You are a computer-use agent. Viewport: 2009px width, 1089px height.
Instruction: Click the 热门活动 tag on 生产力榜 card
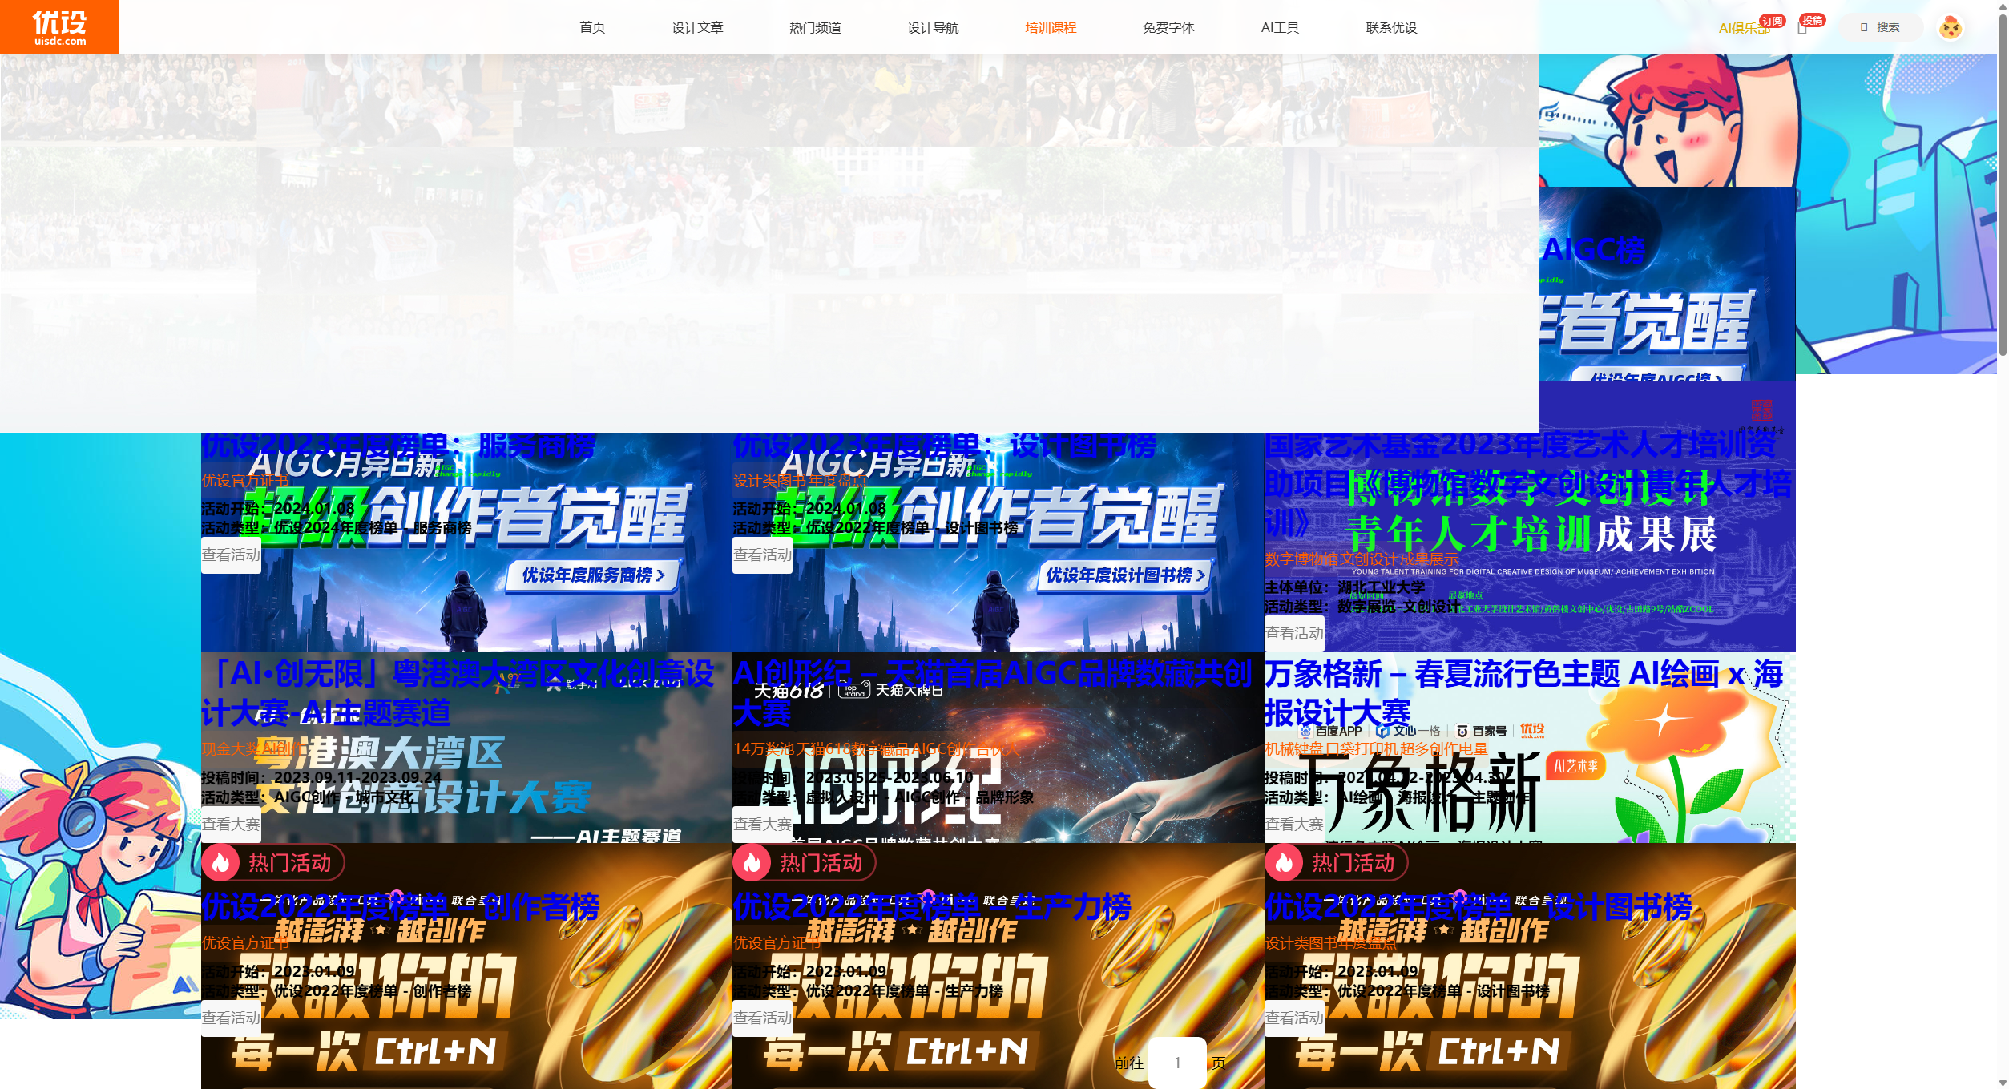pyautogui.click(x=805, y=862)
